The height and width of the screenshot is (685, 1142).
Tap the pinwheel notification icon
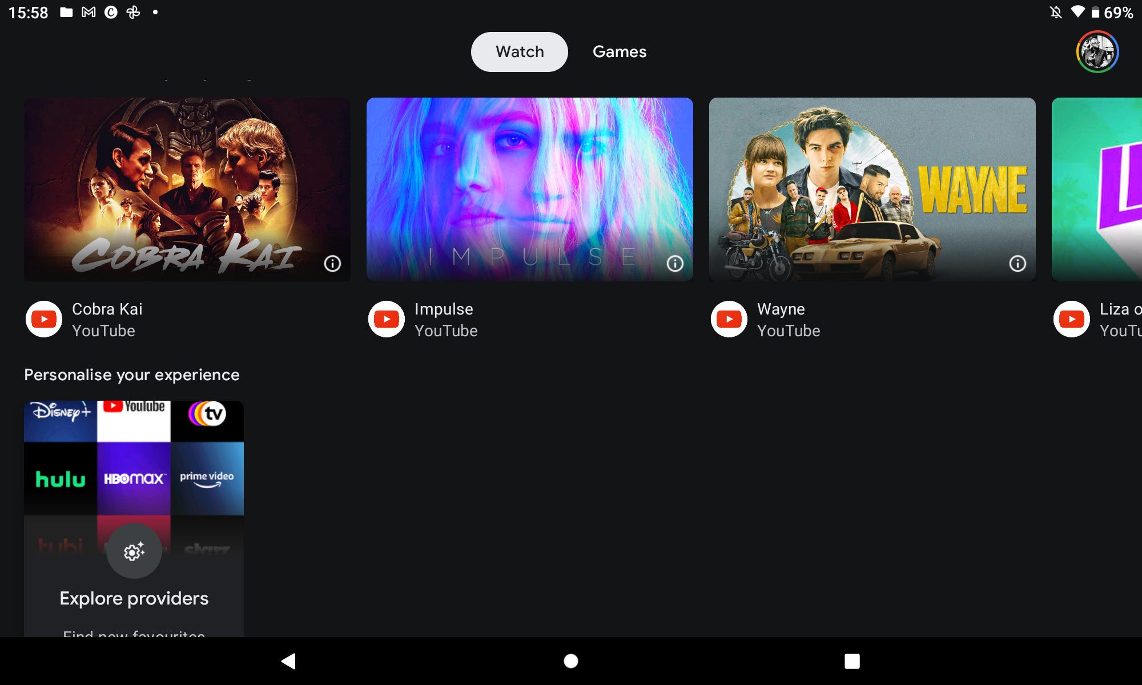click(x=133, y=12)
